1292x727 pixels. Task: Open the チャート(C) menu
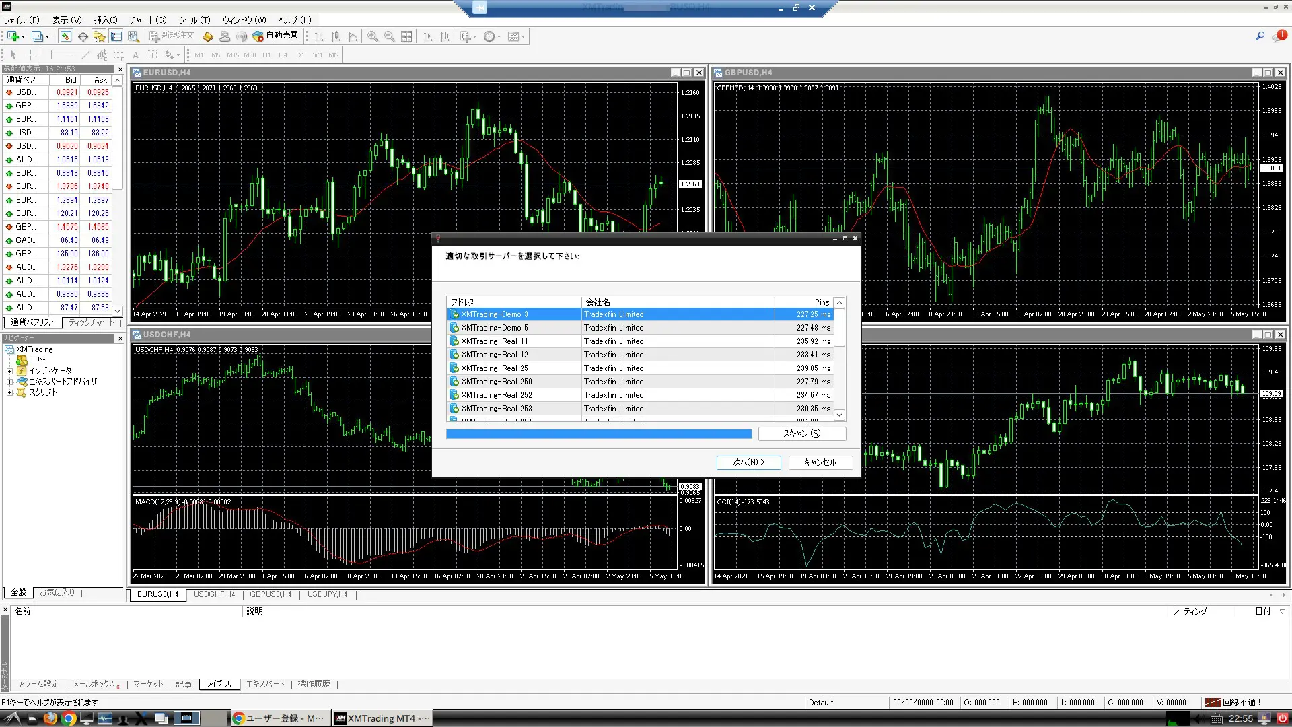coord(147,20)
